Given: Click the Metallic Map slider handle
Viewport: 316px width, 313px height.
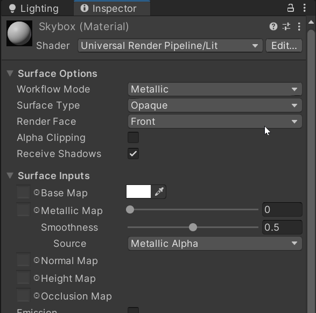Looking at the screenshot, I should pos(130,210).
